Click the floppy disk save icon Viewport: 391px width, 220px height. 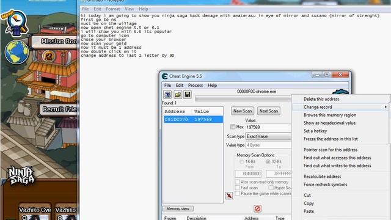click(x=188, y=95)
